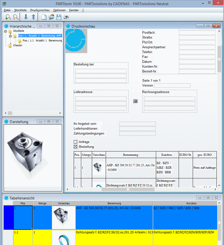Collapse the Pos. 1 tree node
The height and width of the screenshot is (245, 224).
10,36
